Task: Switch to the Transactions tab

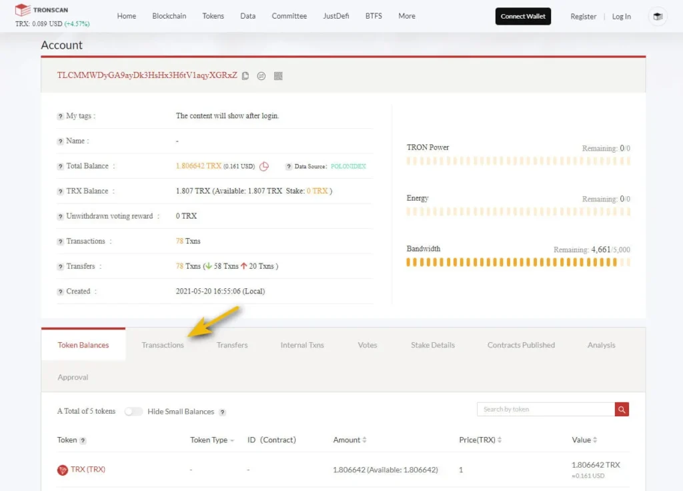Action: [163, 345]
